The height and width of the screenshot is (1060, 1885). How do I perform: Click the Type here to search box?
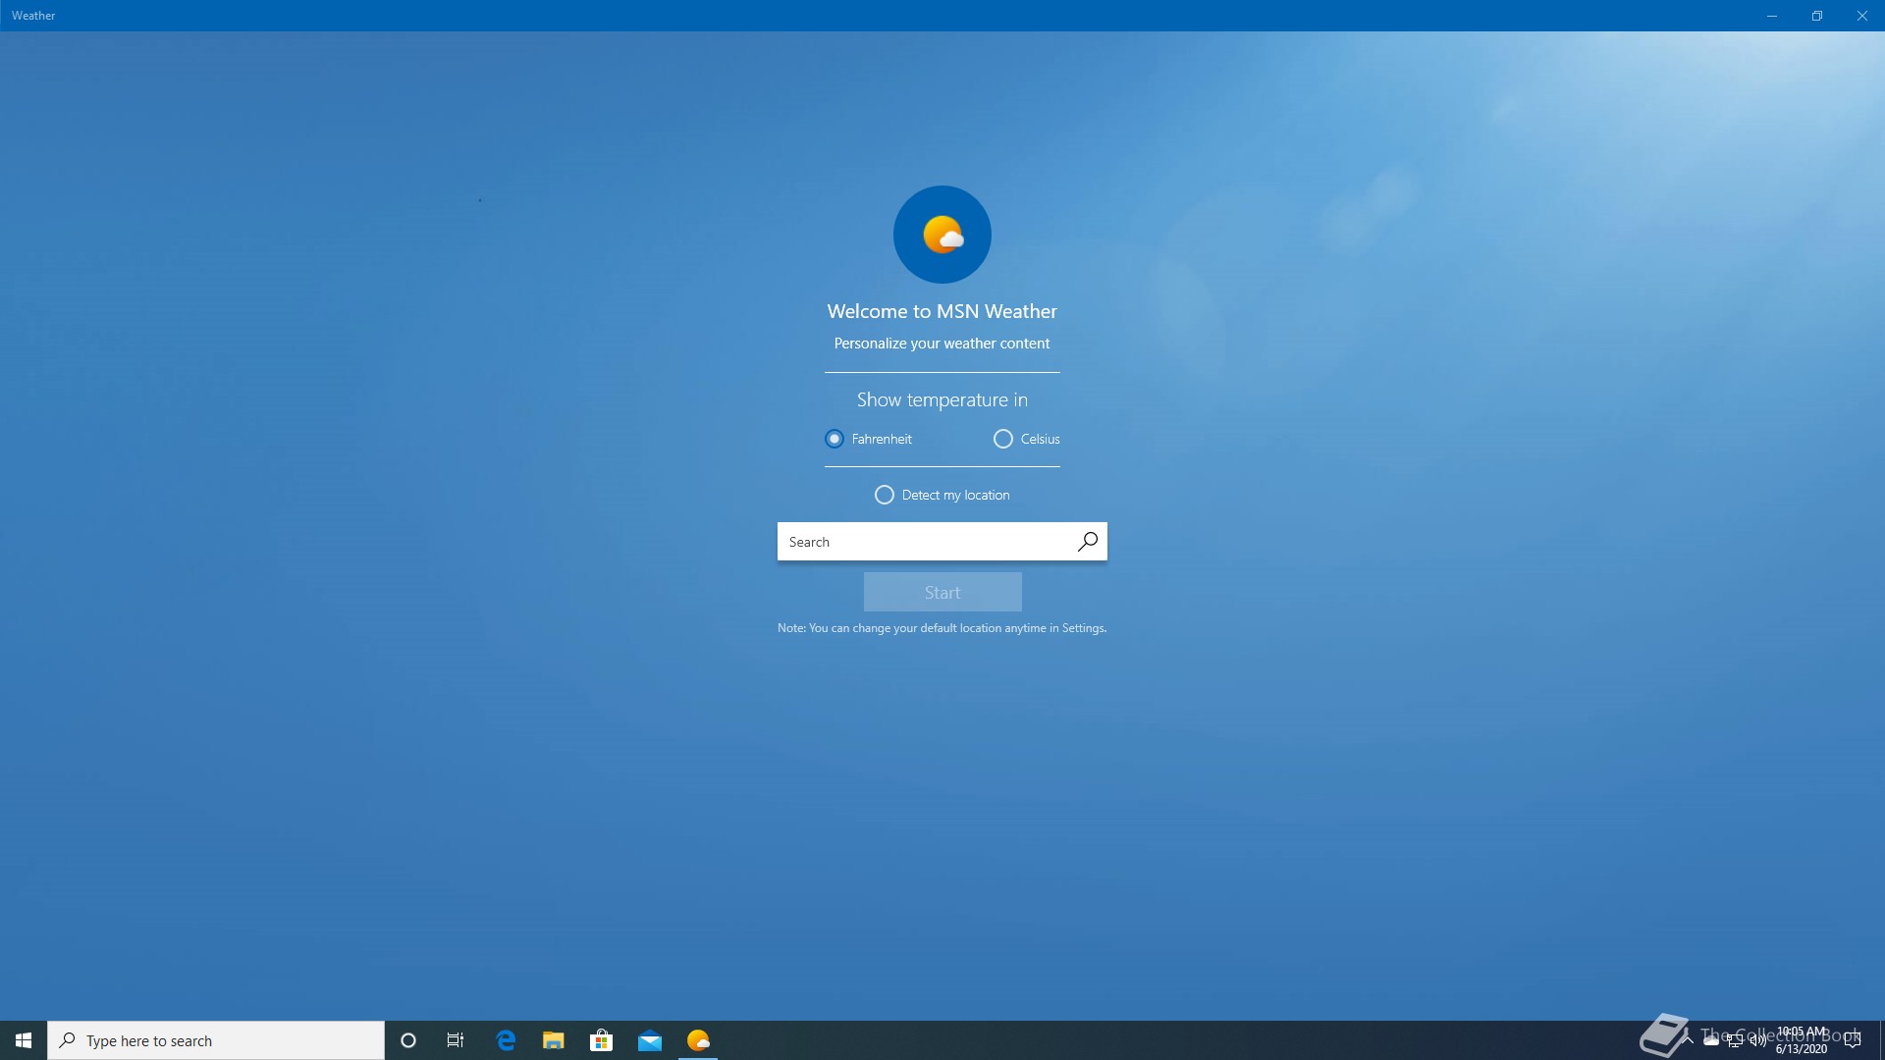click(x=216, y=1040)
